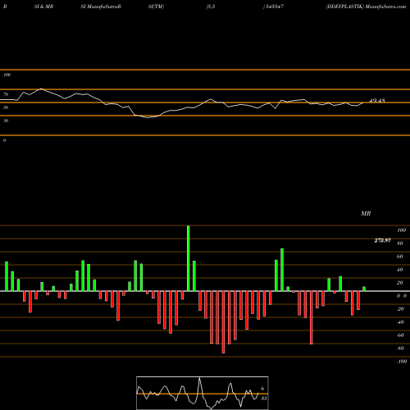The image size is (410, 410).
Task: Click the (DDEVPLASTIK) MunafaSutra.com header text
Action: point(366,7)
